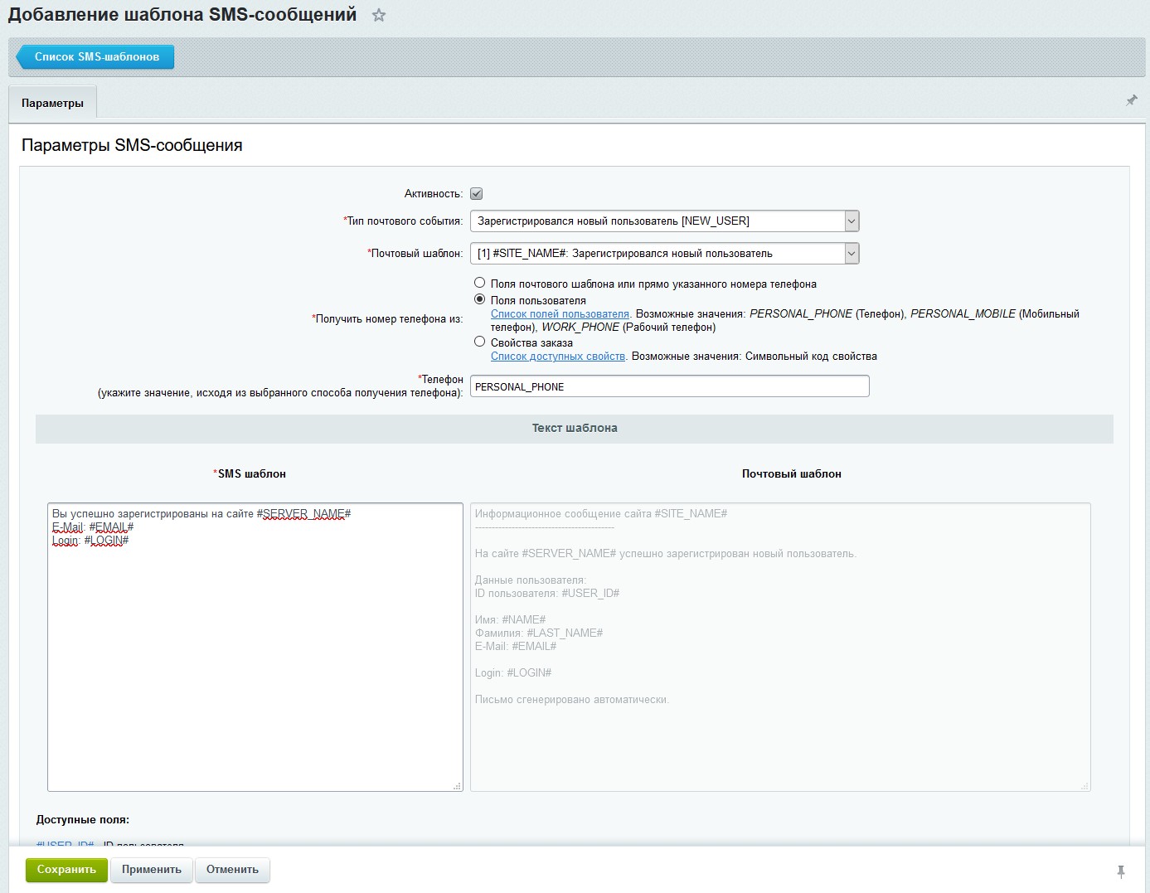1150x893 pixels.
Task: Open the 'Список доступных свойств' link
Action: point(557,357)
